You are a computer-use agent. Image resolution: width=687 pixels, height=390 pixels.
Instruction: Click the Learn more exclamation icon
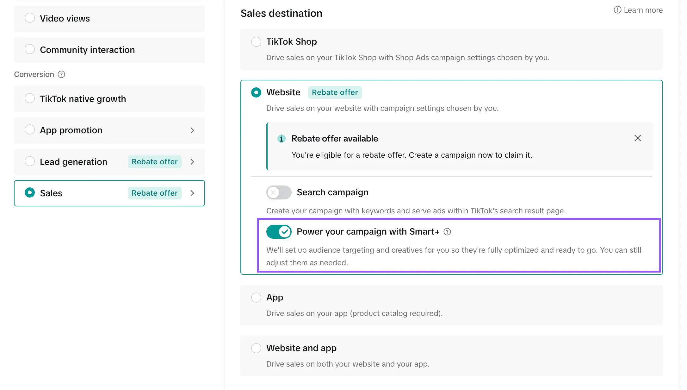point(617,10)
